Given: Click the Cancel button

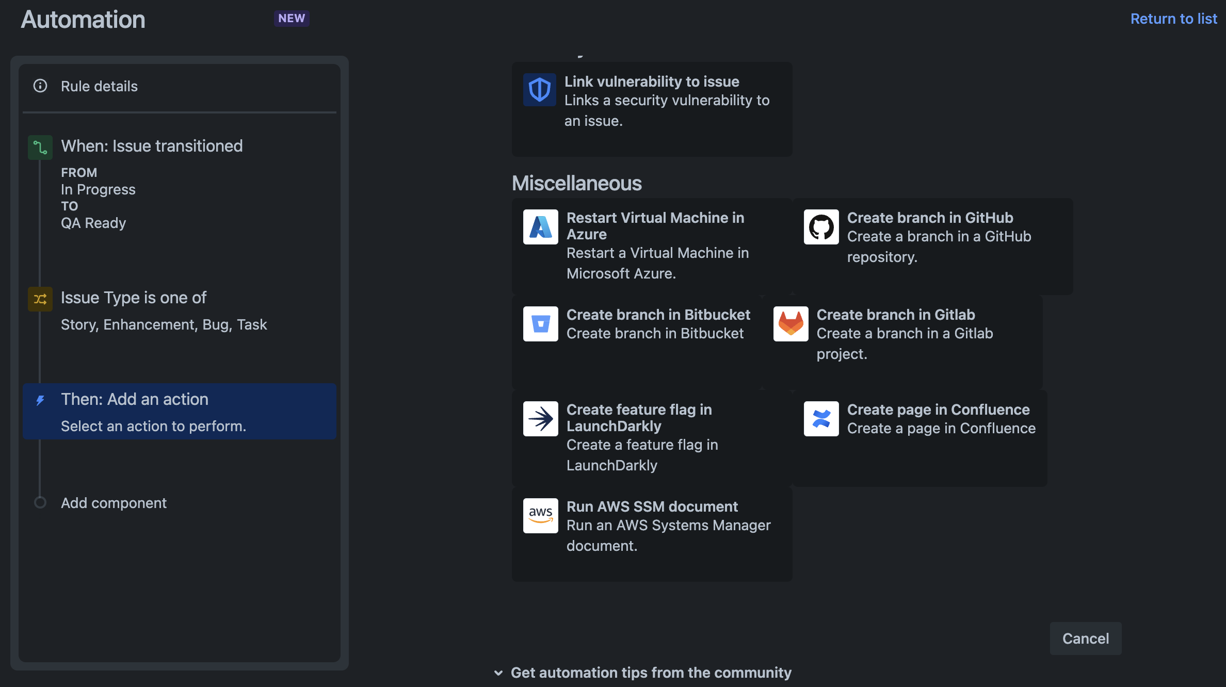Looking at the screenshot, I should [x=1086, y=639].
